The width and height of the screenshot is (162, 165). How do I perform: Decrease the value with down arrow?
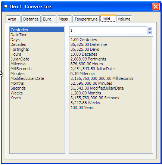[x=150, y=32]
